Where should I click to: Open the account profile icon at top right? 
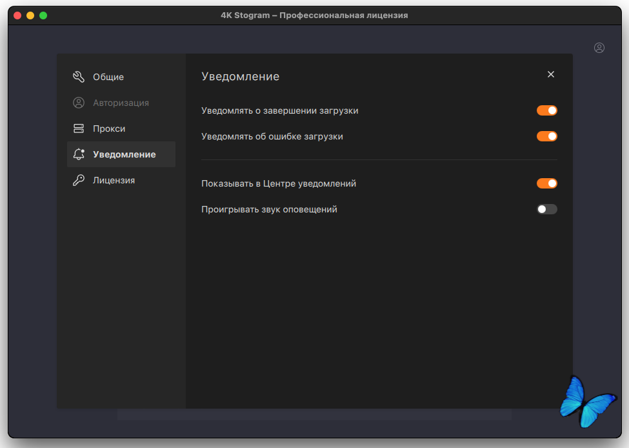(x=599, y=48)
